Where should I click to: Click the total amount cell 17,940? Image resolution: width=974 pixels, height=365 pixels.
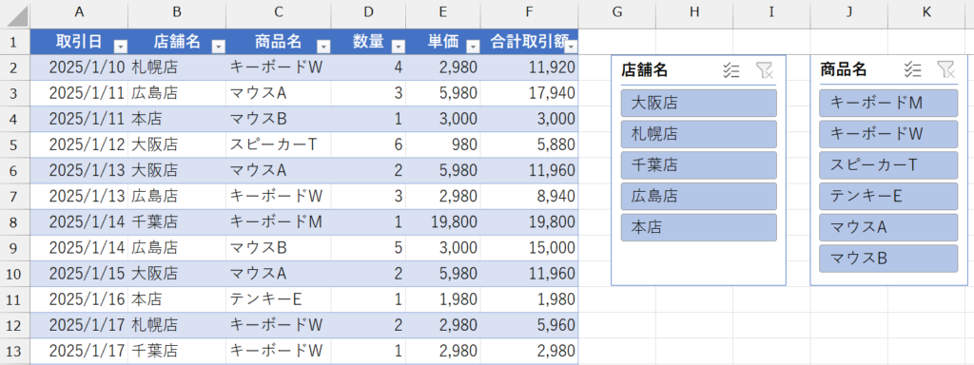tap(529, 93)
